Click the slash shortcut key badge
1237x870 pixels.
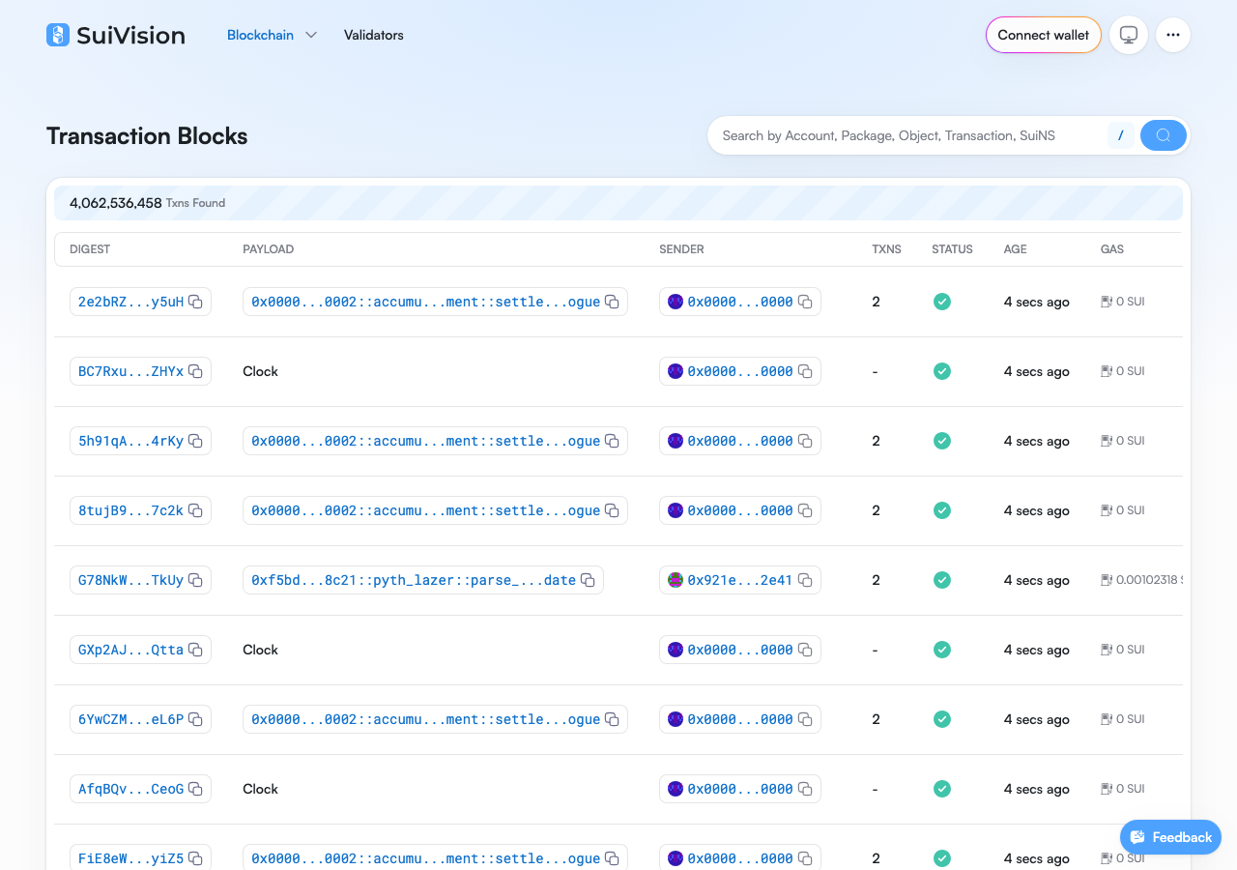[1120, 135]
